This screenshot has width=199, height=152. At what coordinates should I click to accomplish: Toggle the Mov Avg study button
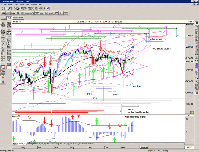tap(8, 43)
